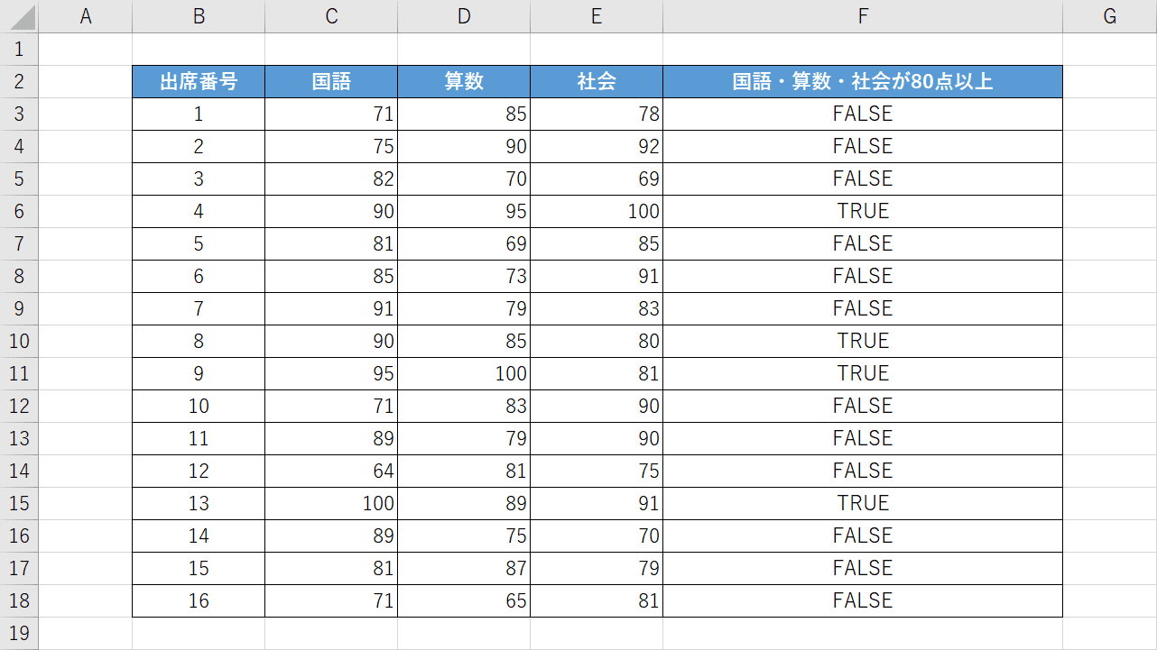Click the 国語 header cell
1157x650 pixels.
[x=331, y=81]
